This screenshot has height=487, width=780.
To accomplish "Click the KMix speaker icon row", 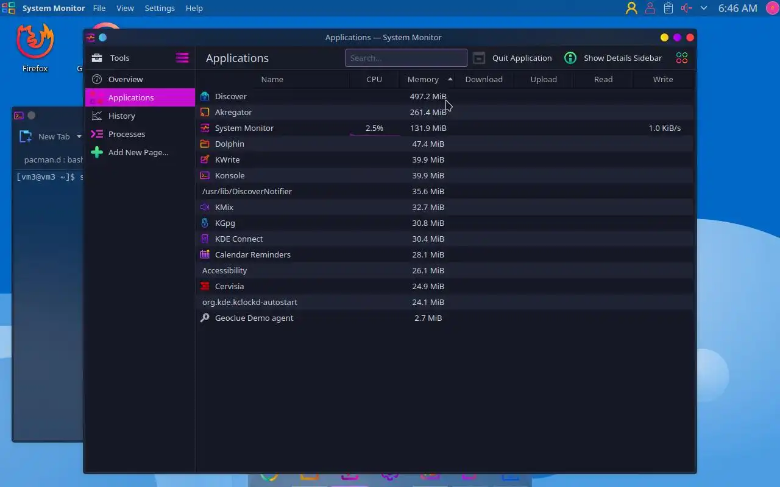I will [205, 207].
